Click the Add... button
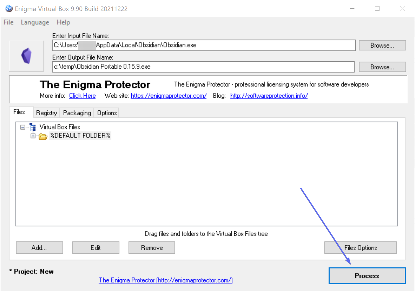The width and height of the screenshot is (415, 291). tap(39, 248)
